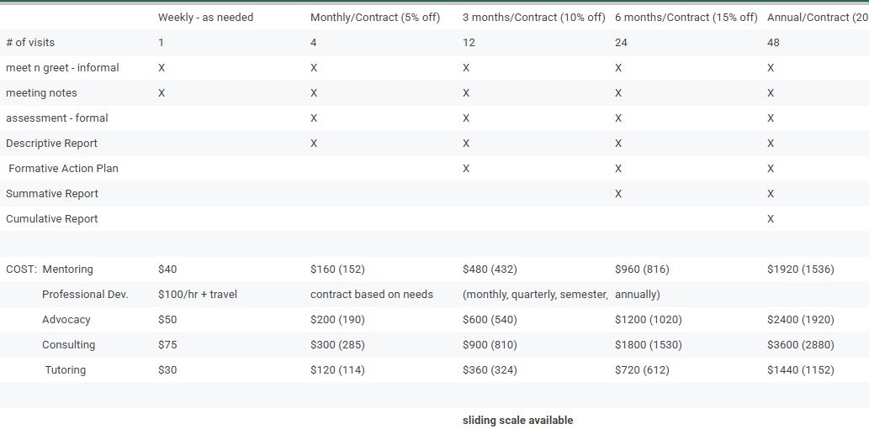Click the 'sliding scale available' text
This screenshot has height=429, width=869.
[517, 421]
